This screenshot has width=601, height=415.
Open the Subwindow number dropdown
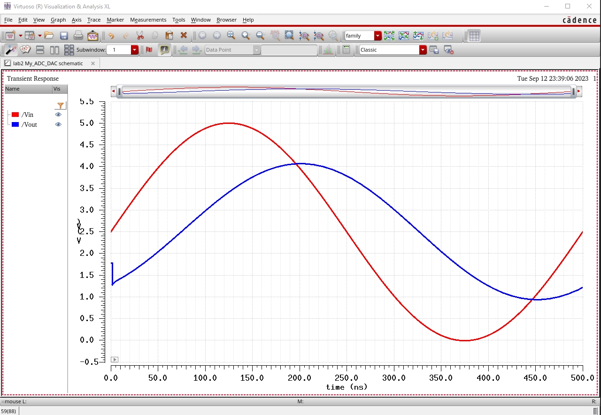pos(135,50)
